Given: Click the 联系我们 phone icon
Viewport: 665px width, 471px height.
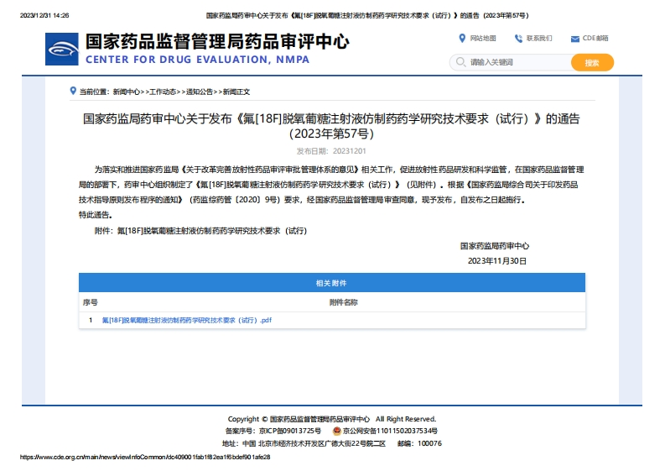Looking at the screenshot, I should tap(518, 39).
